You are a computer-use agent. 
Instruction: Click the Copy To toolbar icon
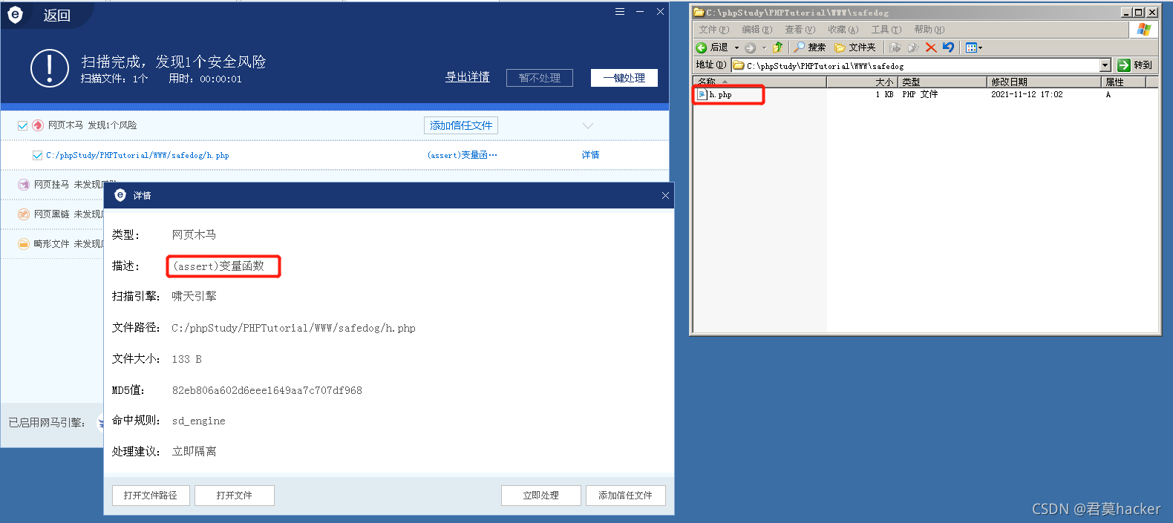pyautogui.click(x=913, y=47)
